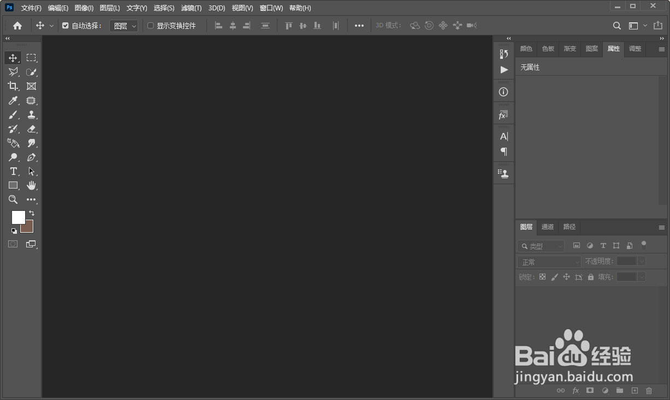Open the 图层 auto-select dropdown
Viewport: 670px width, 400px height.
click(x=124, y=26)
